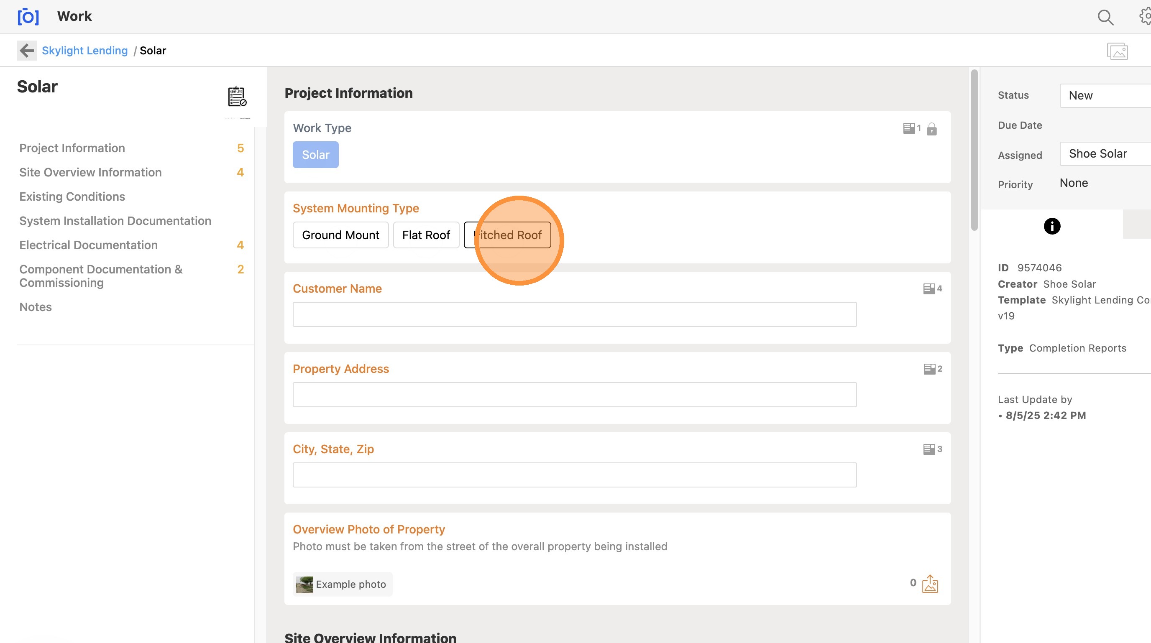Click the Overview Photo of Property heading
Screen dimensions: 1151x643
(368, 530)
